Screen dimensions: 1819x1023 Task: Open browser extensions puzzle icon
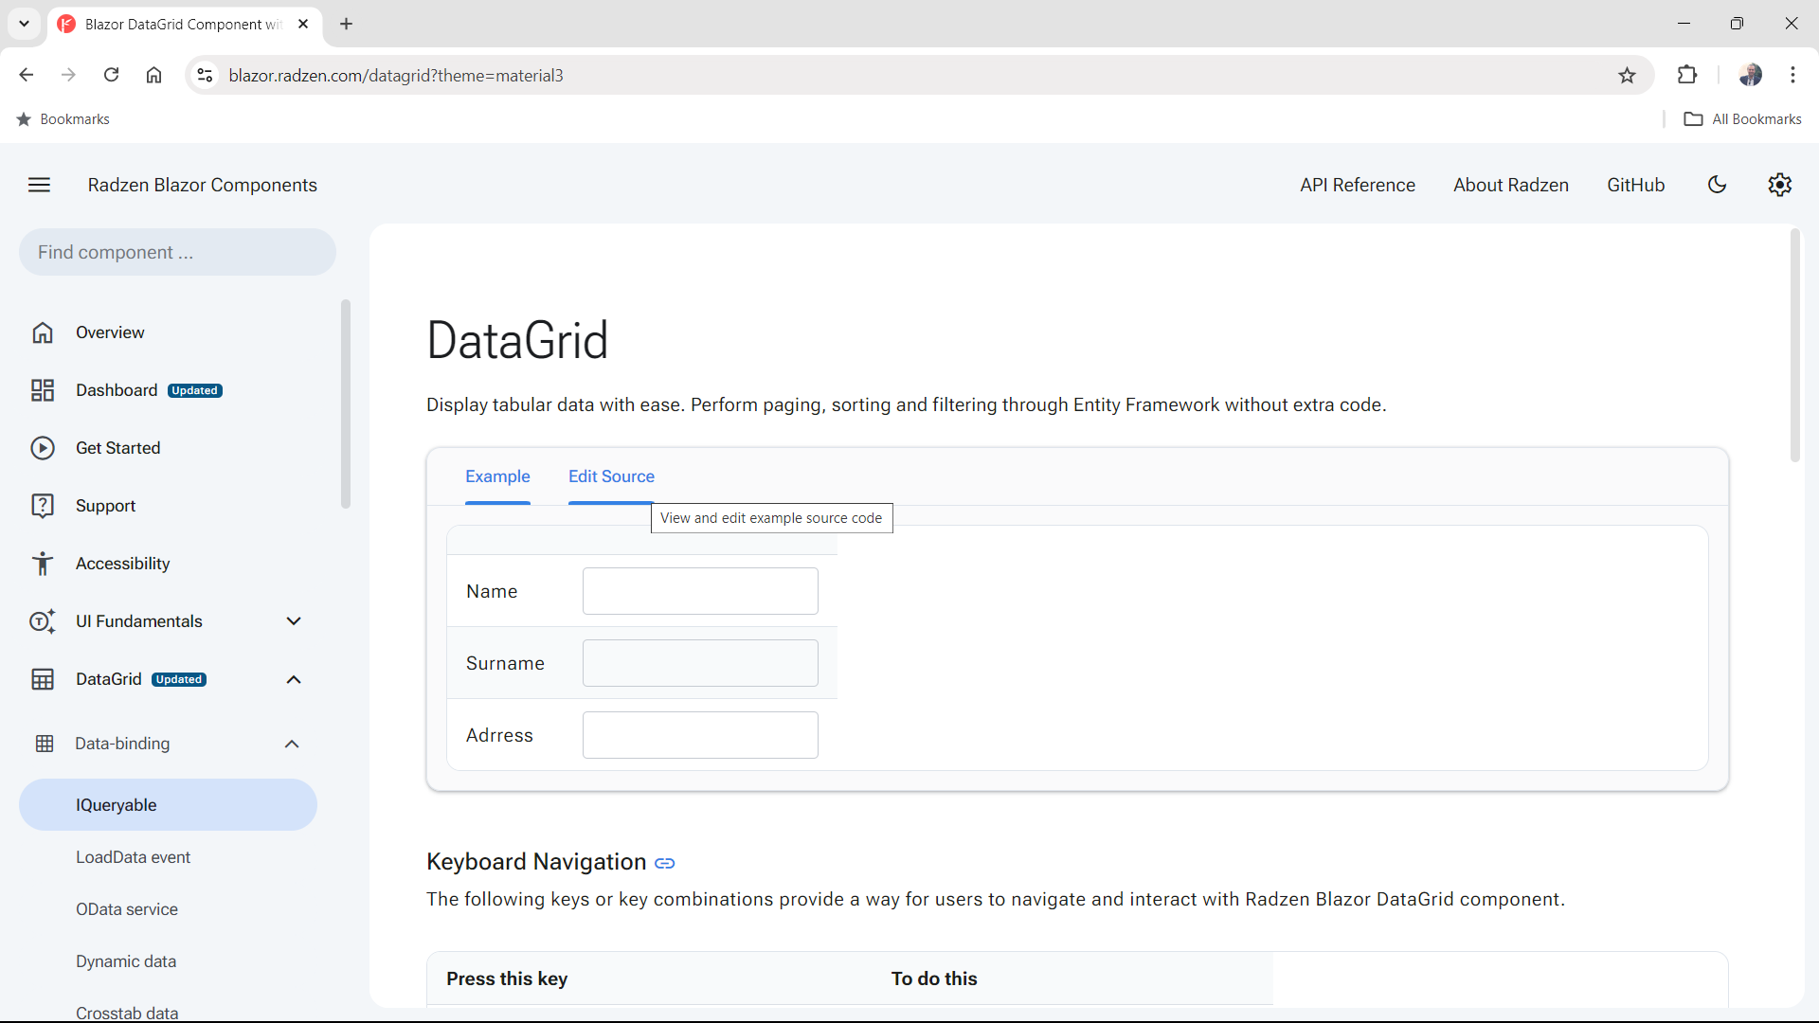pyautogui.click(x=1687, y=76)
